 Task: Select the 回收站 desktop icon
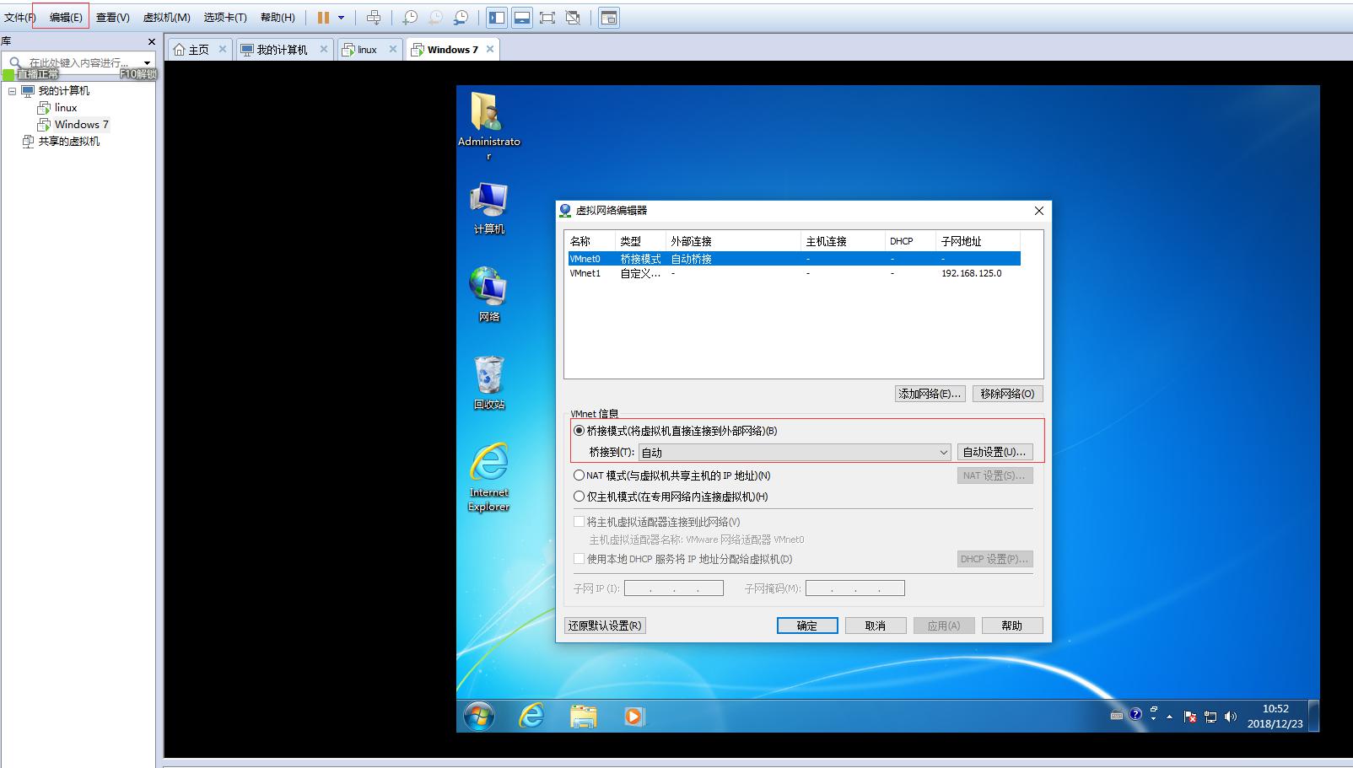[x=488, y=383]
